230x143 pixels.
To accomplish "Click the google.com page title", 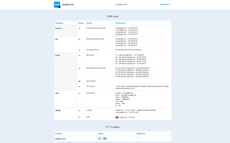I will pos(68,5).
